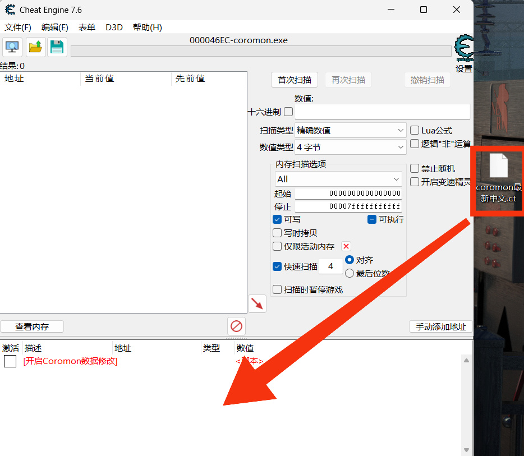Click address list scrollbar up arrow
Viewport: 524px width, 456px height.
467,361
